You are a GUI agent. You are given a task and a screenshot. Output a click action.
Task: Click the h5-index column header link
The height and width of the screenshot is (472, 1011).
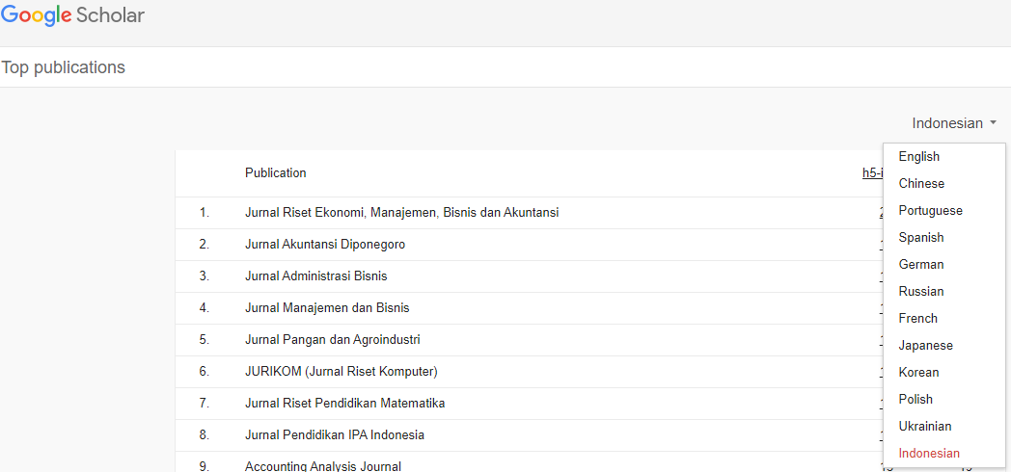871,173
